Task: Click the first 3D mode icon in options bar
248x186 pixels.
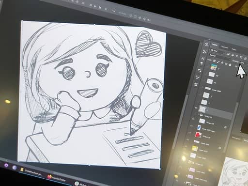Action: pyautogui.click(x=130, y=16)
